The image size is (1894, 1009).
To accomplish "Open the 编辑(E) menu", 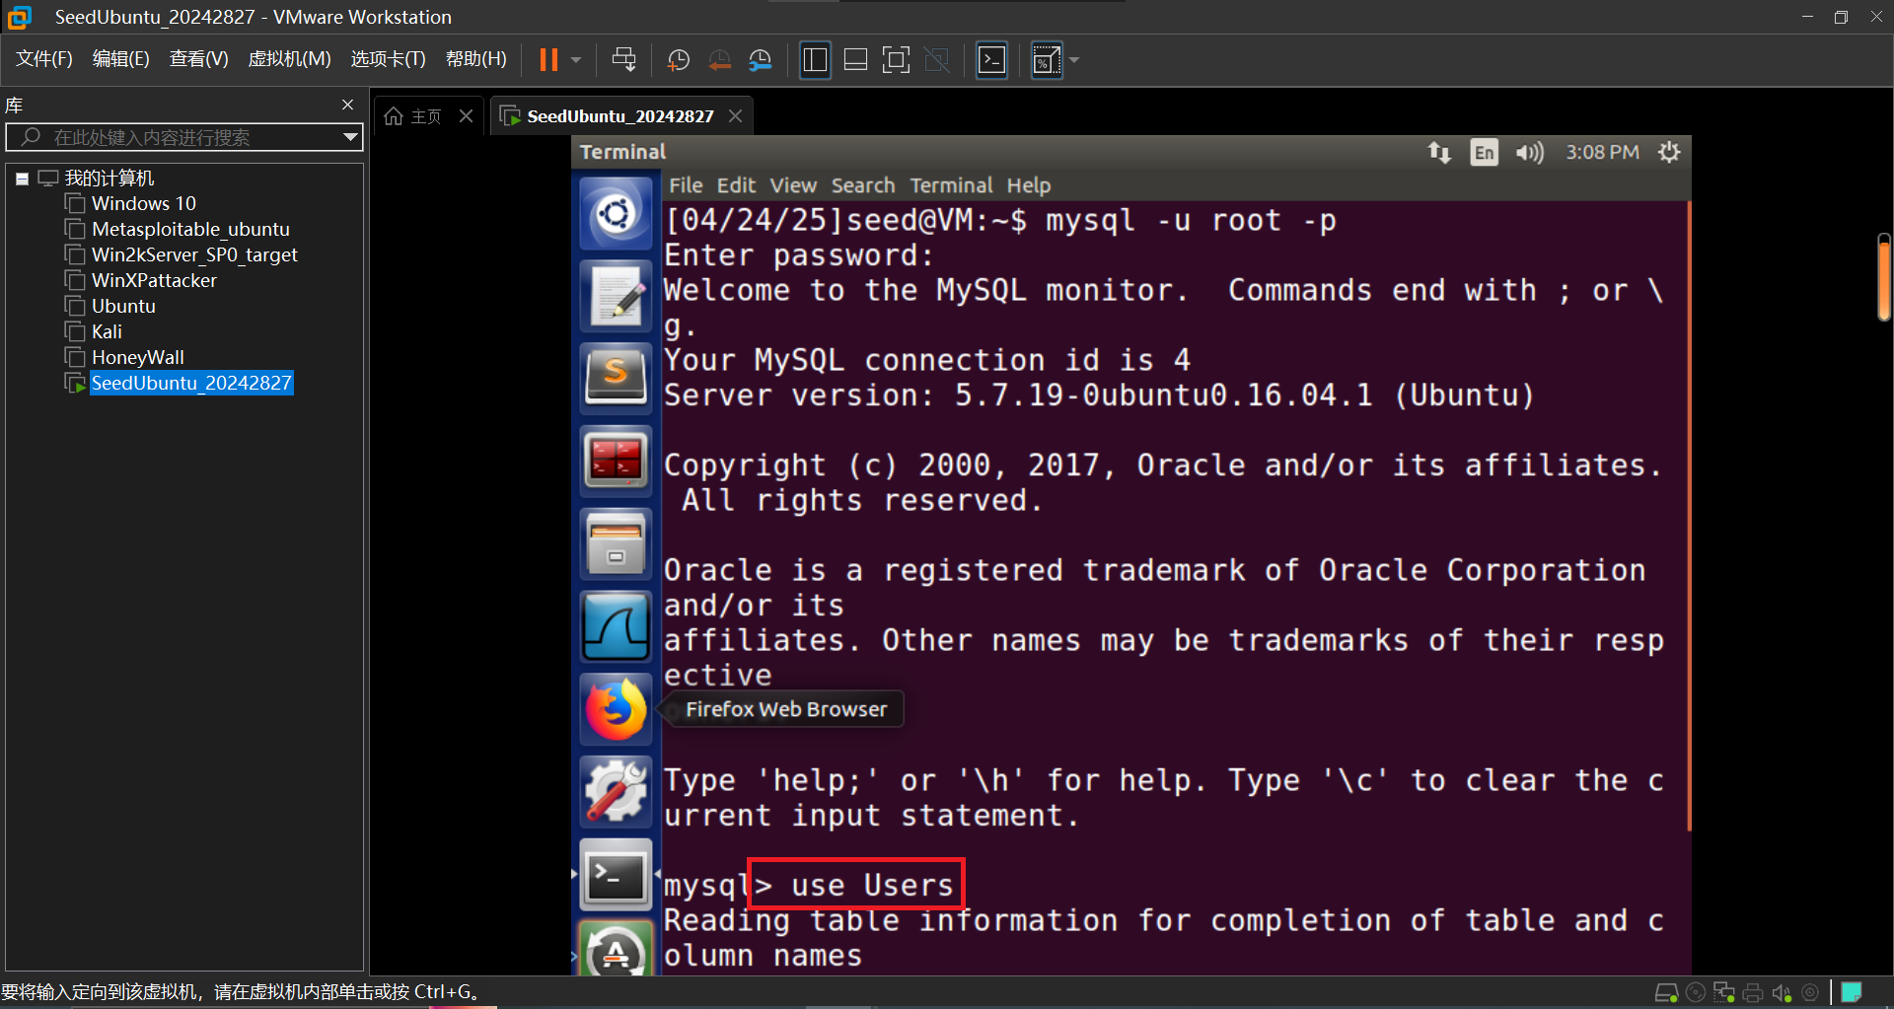I will [x=120, y=59].
